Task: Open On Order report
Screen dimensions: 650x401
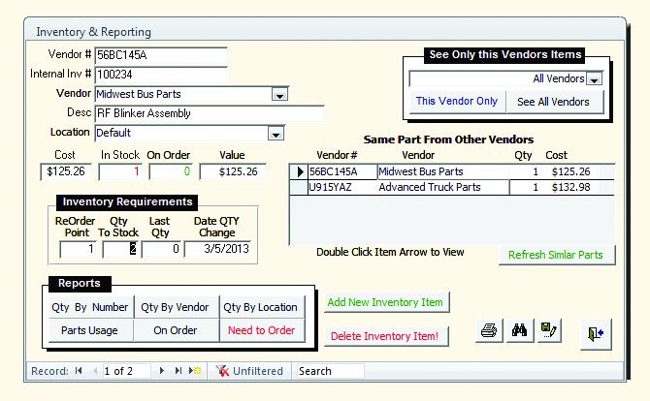Action: 175,330
